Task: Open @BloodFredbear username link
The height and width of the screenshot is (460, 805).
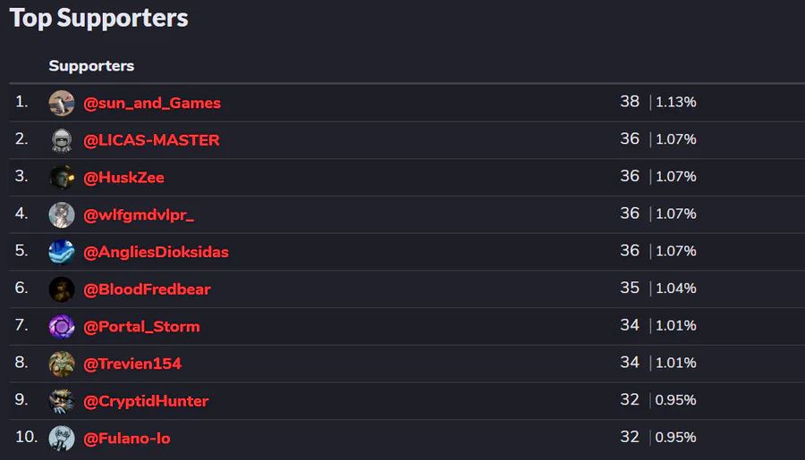Action: tap(147, 289)
